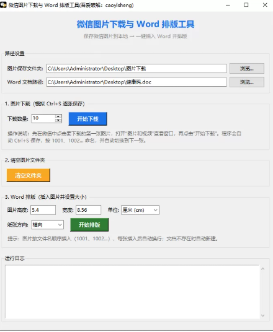The height and width of the screenshot is (332, 273).
Task: Edit the image save folder path field
Action: pos(136,68)
